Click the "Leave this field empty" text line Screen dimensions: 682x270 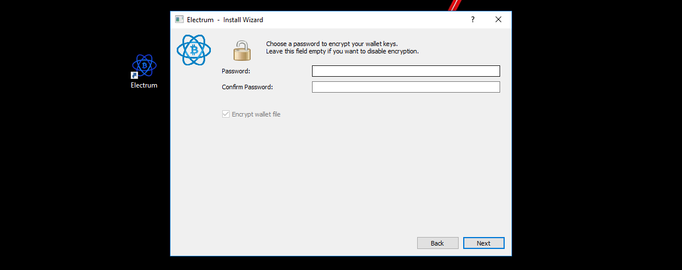[342, 51]
